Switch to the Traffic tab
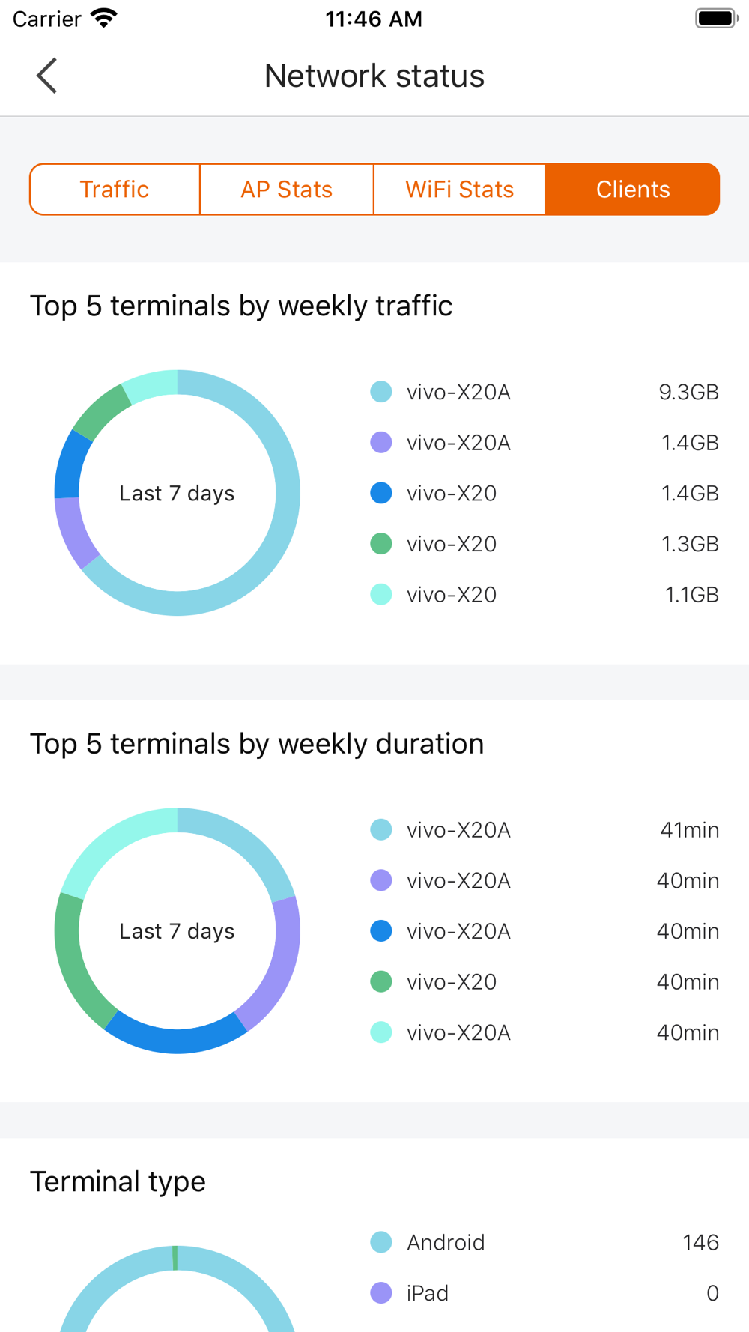Viewport: 749px width, 1332px height. pyautogui.click(x=115, y=189)
